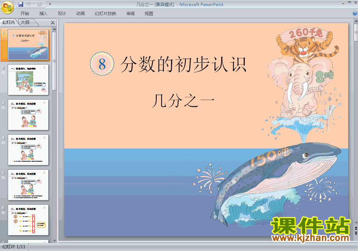Click thumbnail pane scroll up arrow
358x251 pixels.
point(54,29)
